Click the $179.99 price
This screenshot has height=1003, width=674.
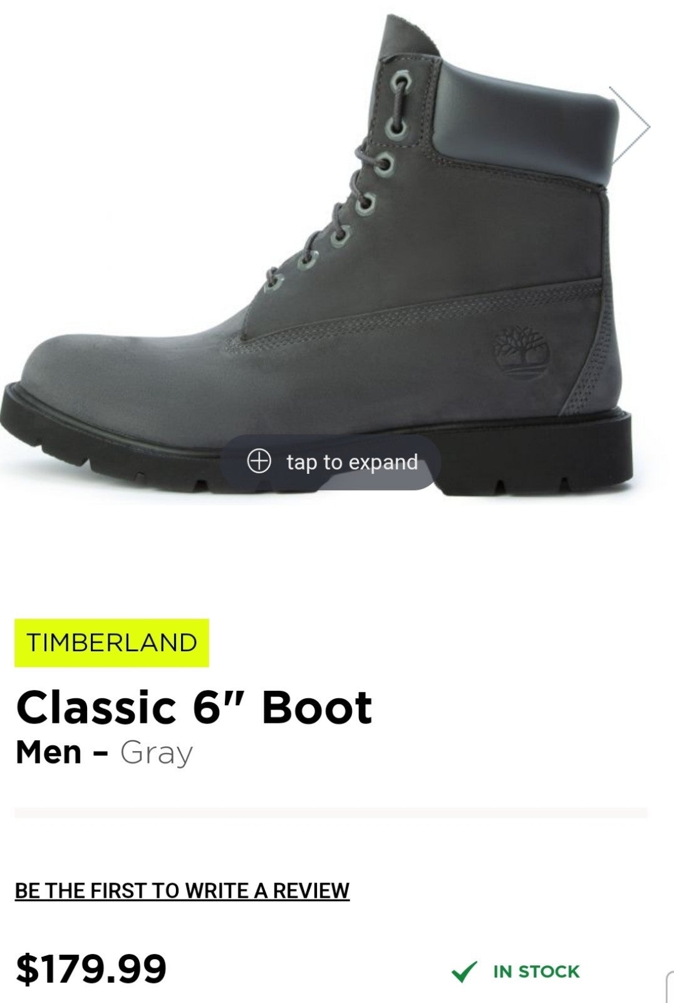tap(91, 969)
